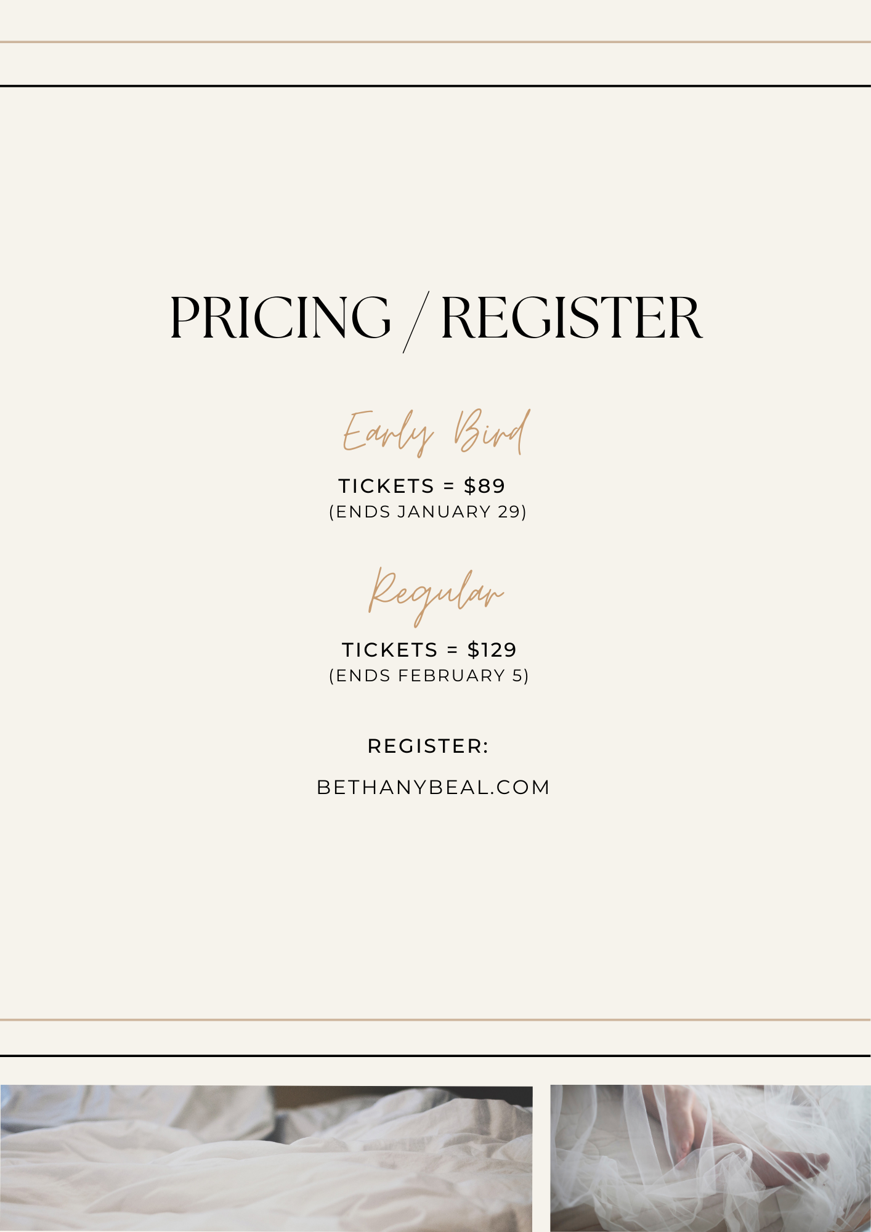Open the BETHANYBEAL.COM website link
This screenshot has width=871, height=1232.
pyautogui.click(x=433, y=787)
